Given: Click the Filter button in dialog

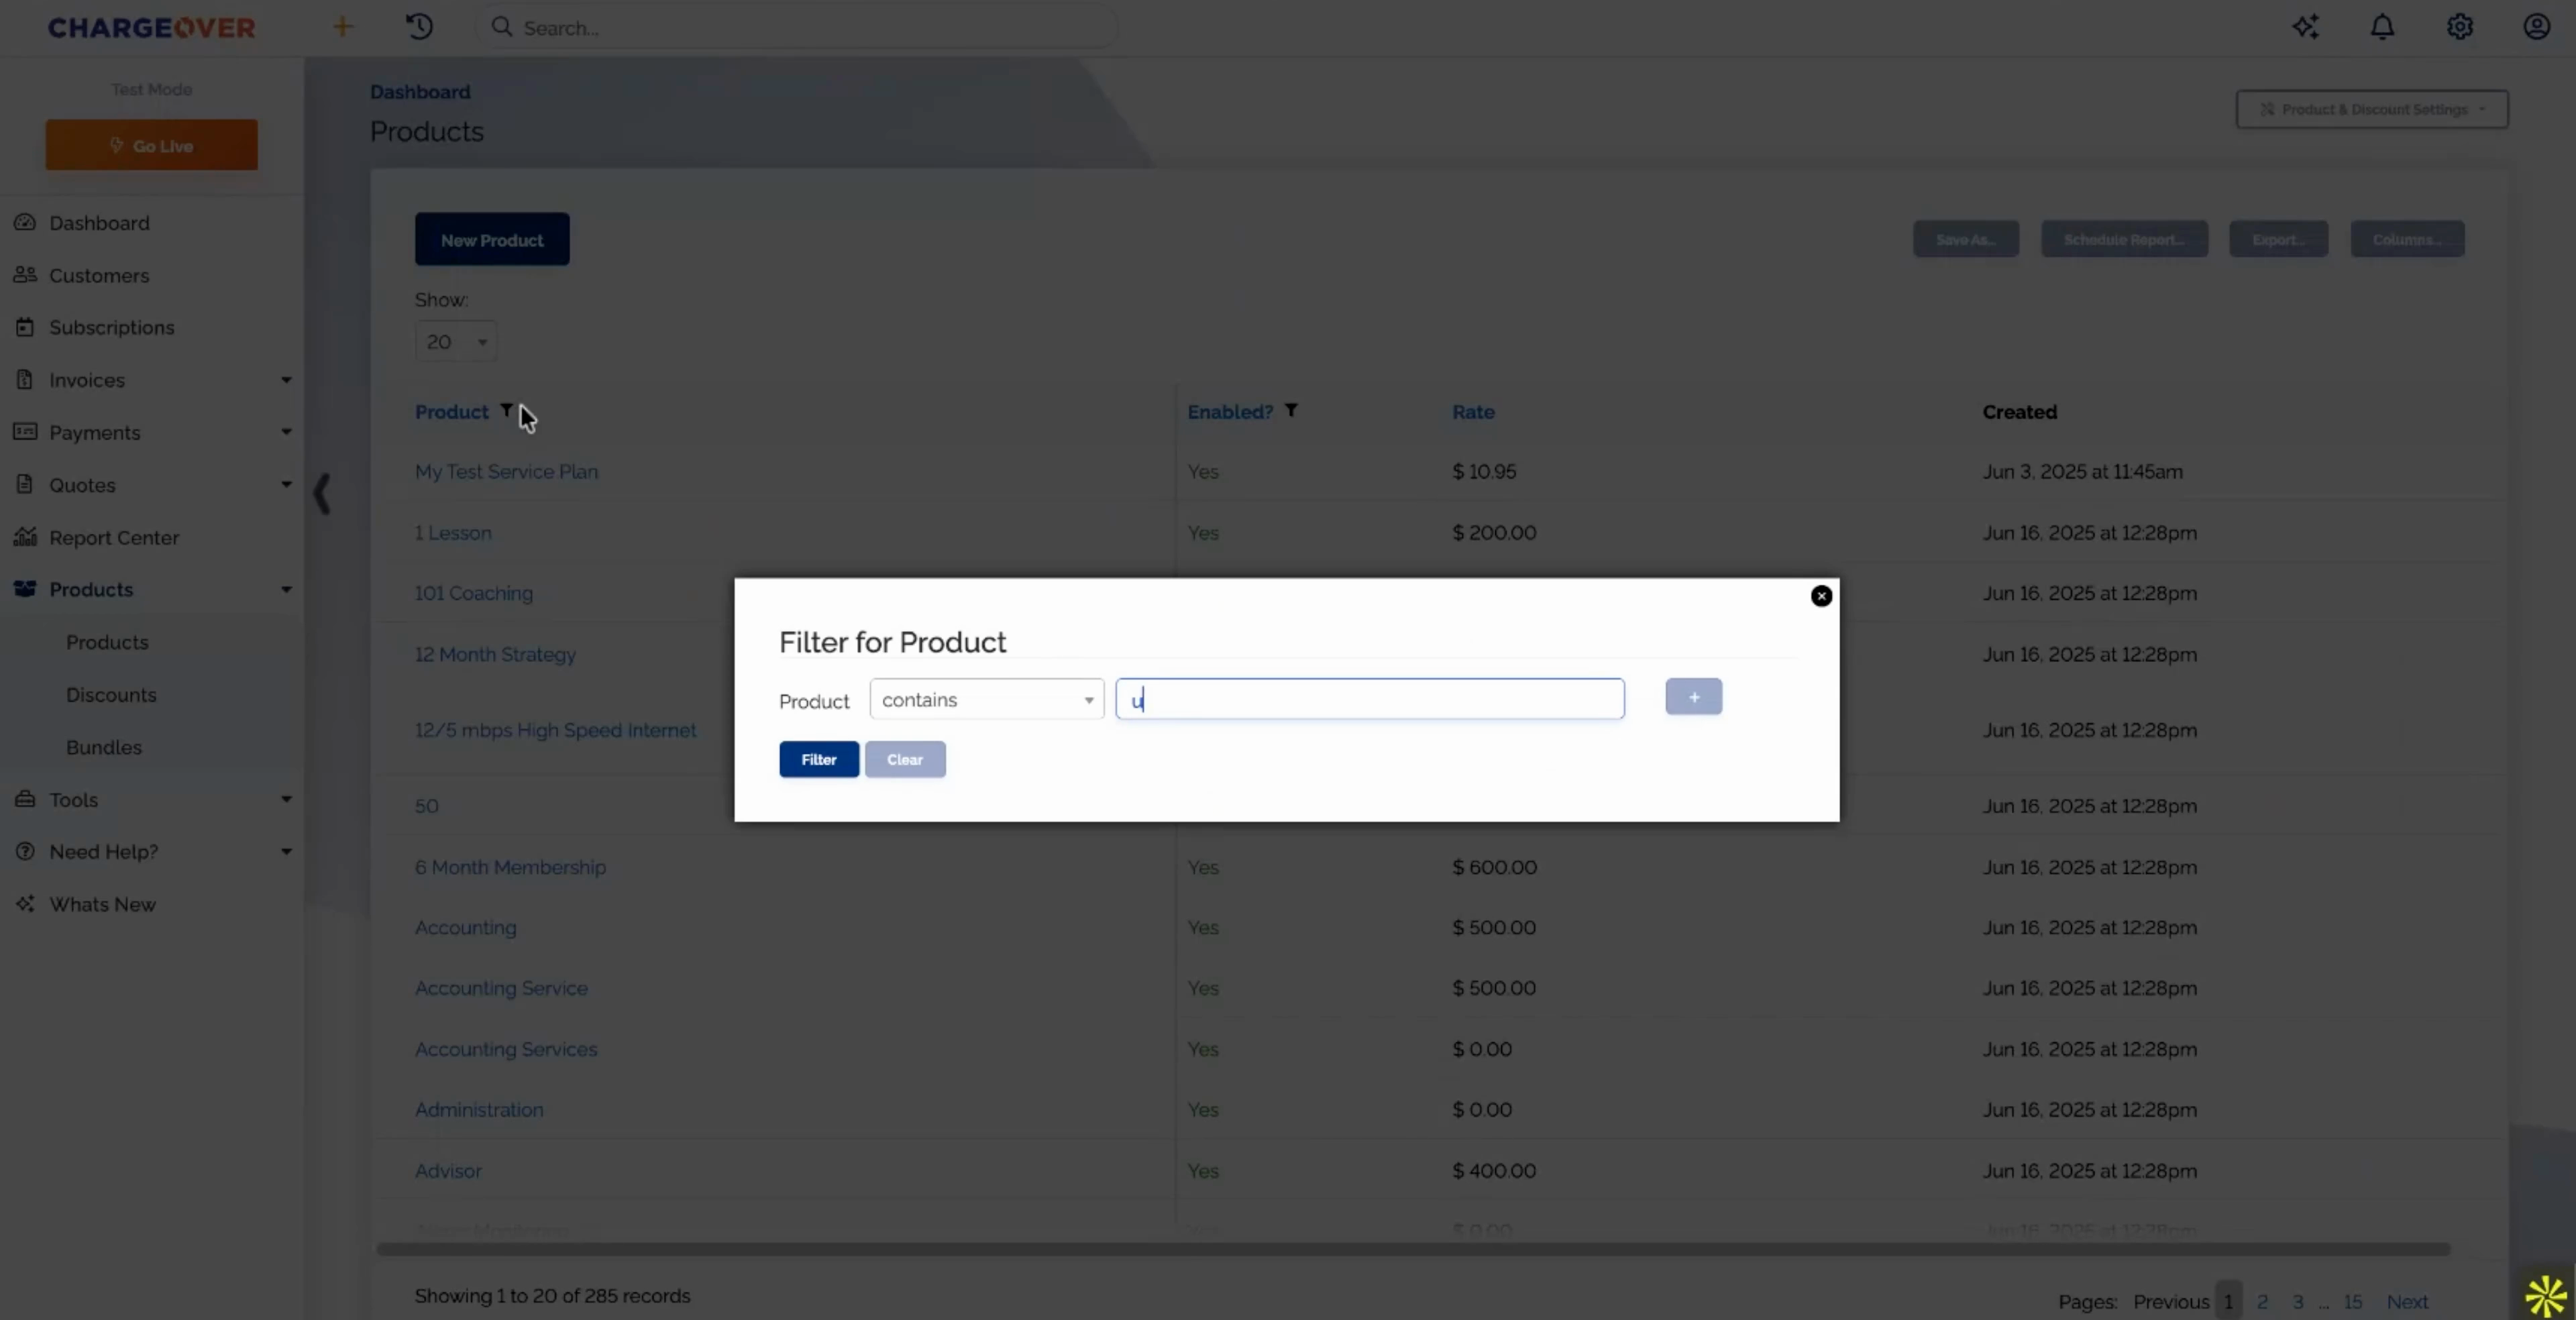Looking at the screenshot, I should click(x=819, y=760).
